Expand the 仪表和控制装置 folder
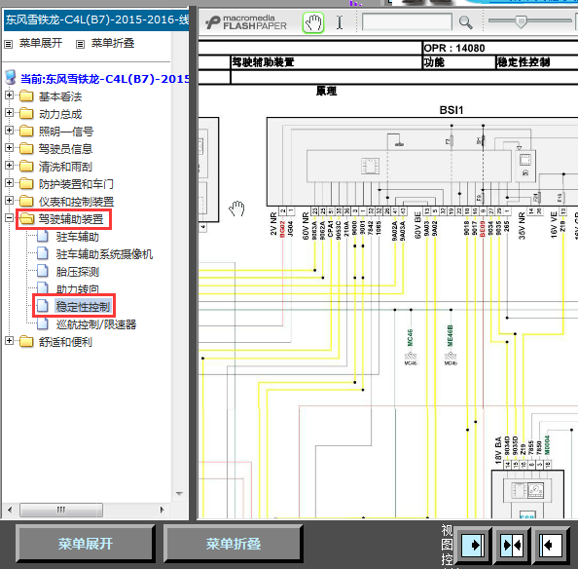The height and width of the screenshot is (569, 578). point(9,201)
